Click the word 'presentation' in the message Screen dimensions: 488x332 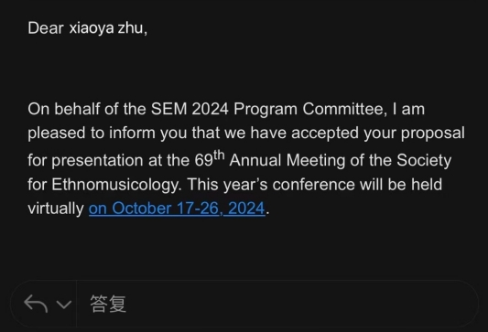click(97, 161)
